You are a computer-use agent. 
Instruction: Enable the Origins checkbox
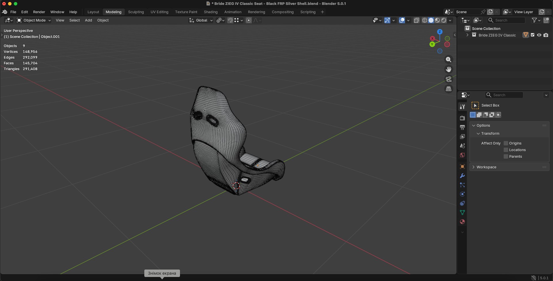tap(506, 143)
